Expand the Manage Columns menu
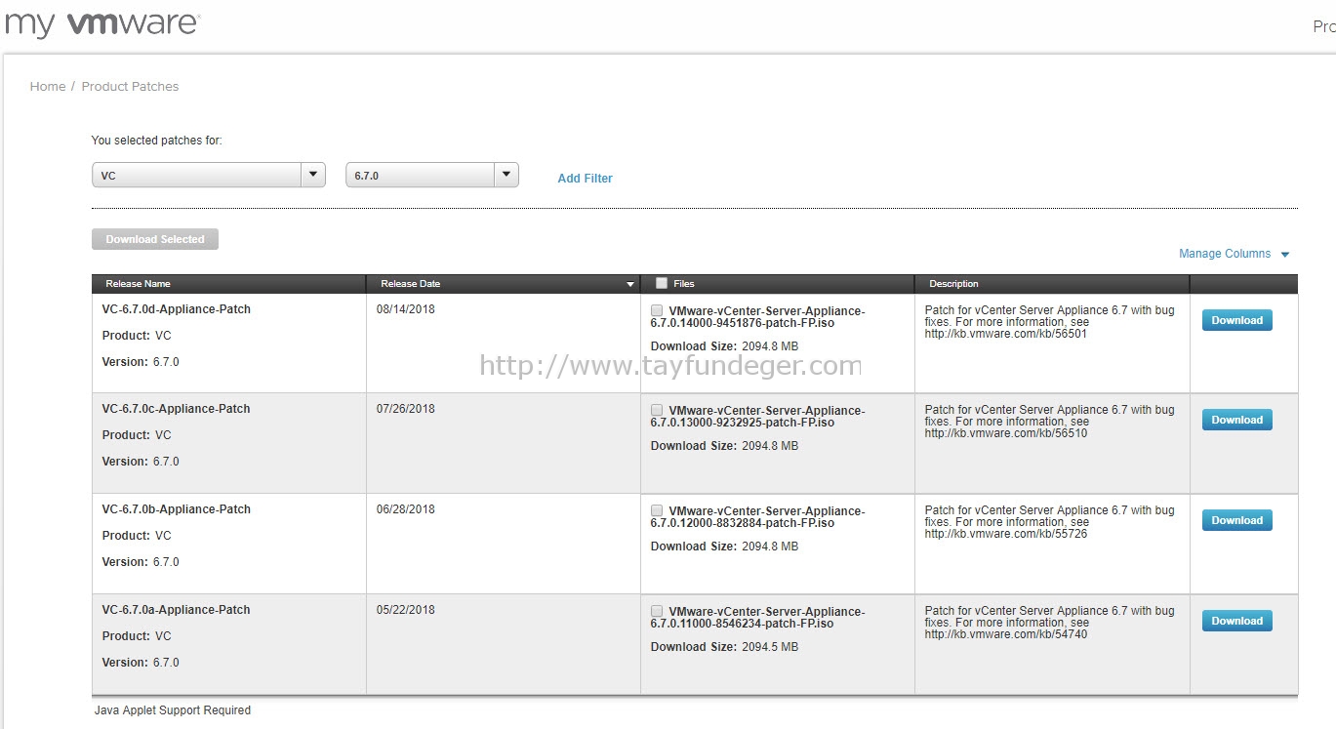This screenshot has width=1336, height=729. (x=1235, y=254)
